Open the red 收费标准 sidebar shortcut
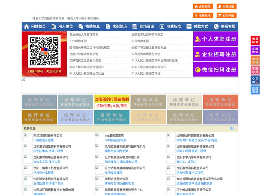Viewport: 260px width, 195px height. [x=255, y=40]
